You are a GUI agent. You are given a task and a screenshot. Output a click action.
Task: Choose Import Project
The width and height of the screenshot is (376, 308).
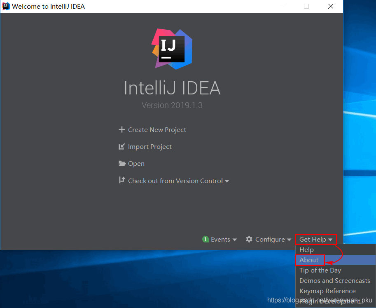tap(150, 147)
